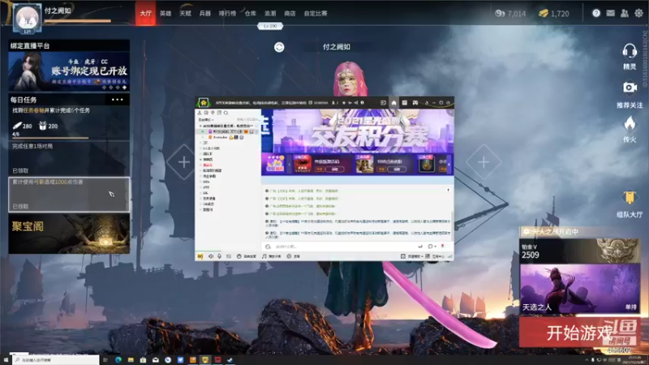Open Microsoft Edge from taskbar
Image resolution: width=649 pixels, height=365 pixels.
[x=118, y=360]
